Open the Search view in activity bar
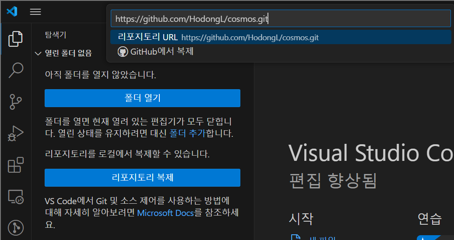This screenshot has width=454, height=240. pos(16,70)
